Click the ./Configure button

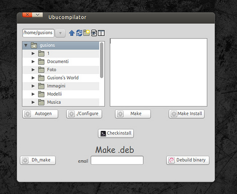click(x=84, y=114)
